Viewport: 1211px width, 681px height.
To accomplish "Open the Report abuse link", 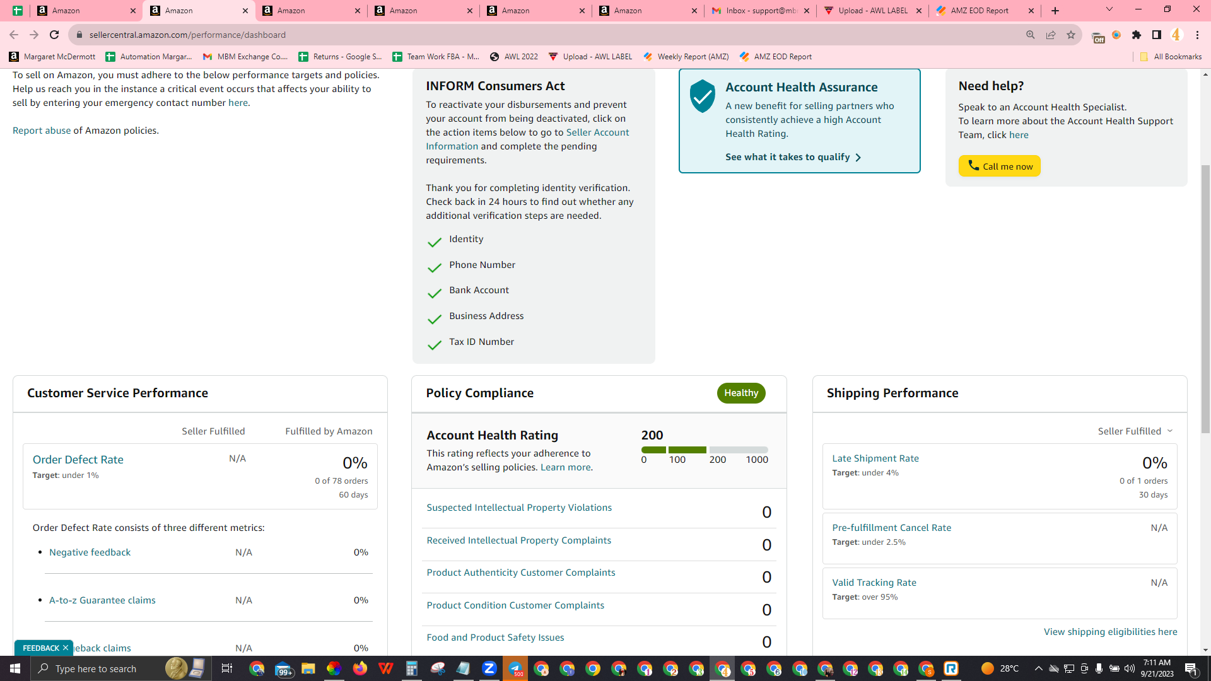I will click(42, 131).
